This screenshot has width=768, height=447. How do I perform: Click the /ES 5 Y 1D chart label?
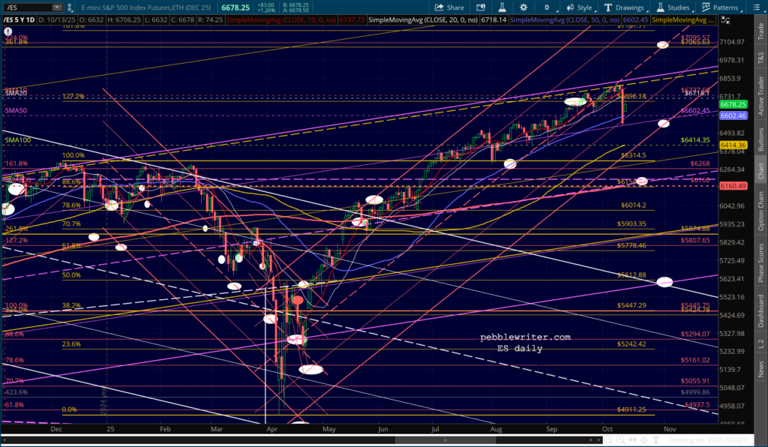19,20
